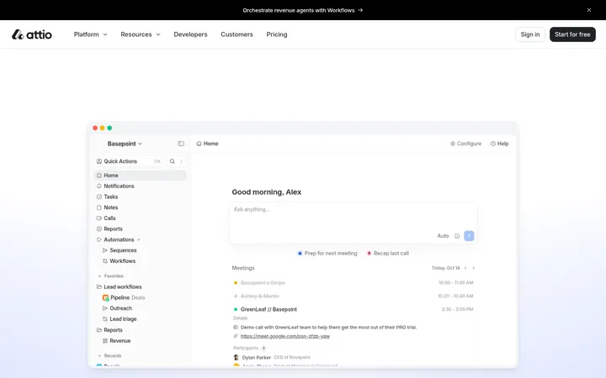Open Ashley & Martin meeting
Screen dimensions: 606x378
pyautogui.click(x=353, y=297)
